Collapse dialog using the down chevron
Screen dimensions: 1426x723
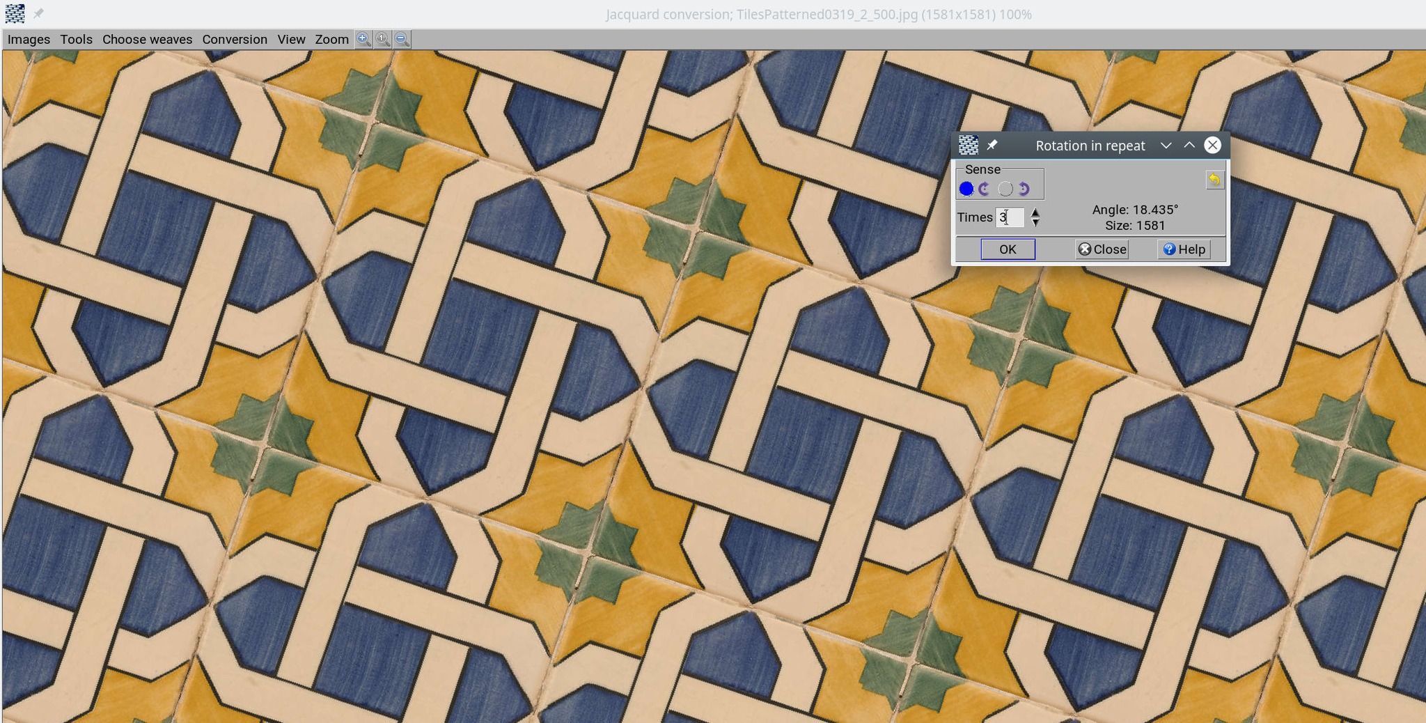click(x=1166, y=145)
